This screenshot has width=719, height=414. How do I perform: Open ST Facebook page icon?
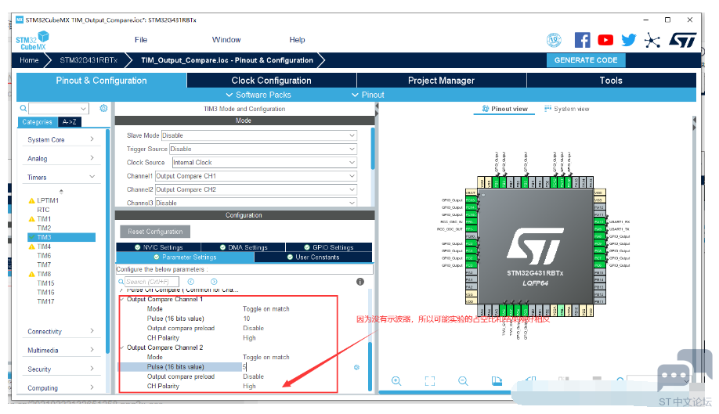(582, 40)
